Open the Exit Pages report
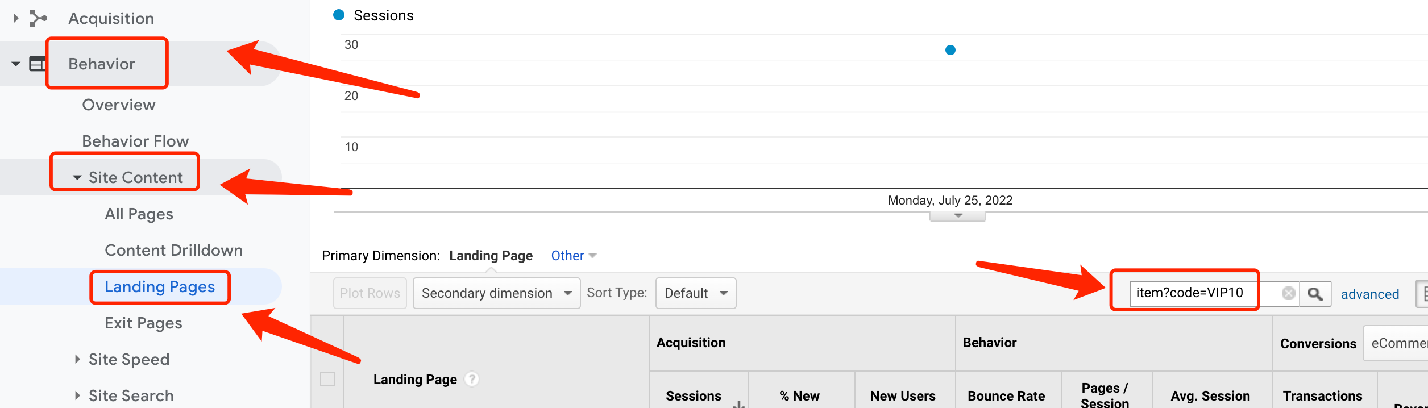The height and width of the screenshot is (408, 1428). click(143, 322)
